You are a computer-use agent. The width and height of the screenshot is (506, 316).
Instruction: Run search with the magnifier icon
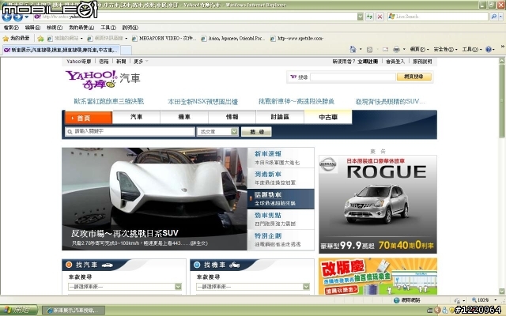point(493,16)
